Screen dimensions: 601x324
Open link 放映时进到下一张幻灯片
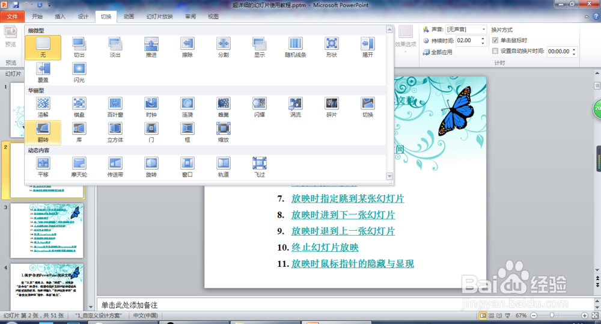[x=343, y=215]
